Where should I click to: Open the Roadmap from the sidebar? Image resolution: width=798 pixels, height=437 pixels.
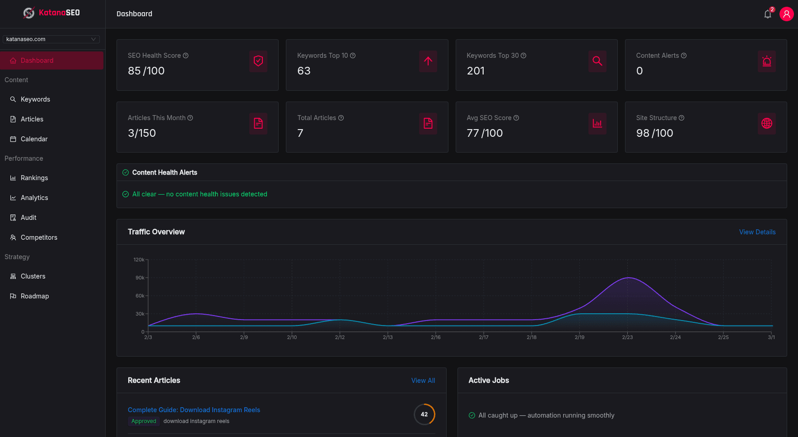[x=35, y=296]
